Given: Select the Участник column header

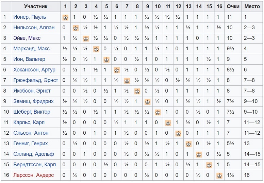Looking at the screenshot, I should pos(36,6).
